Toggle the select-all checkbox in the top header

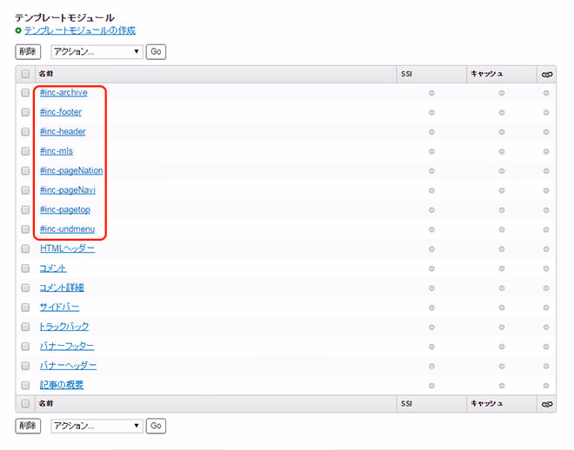tap(25, 74)
